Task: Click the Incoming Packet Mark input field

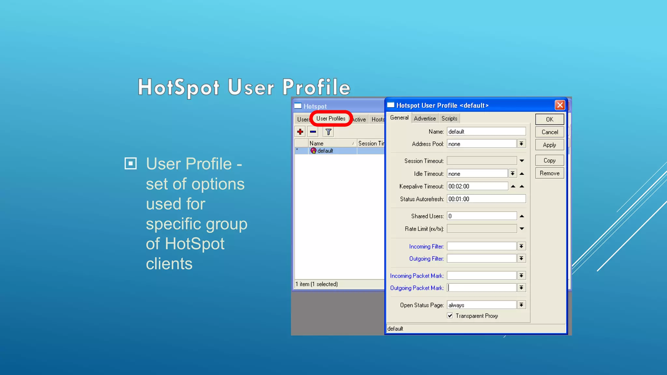Action: click(482, 276)
